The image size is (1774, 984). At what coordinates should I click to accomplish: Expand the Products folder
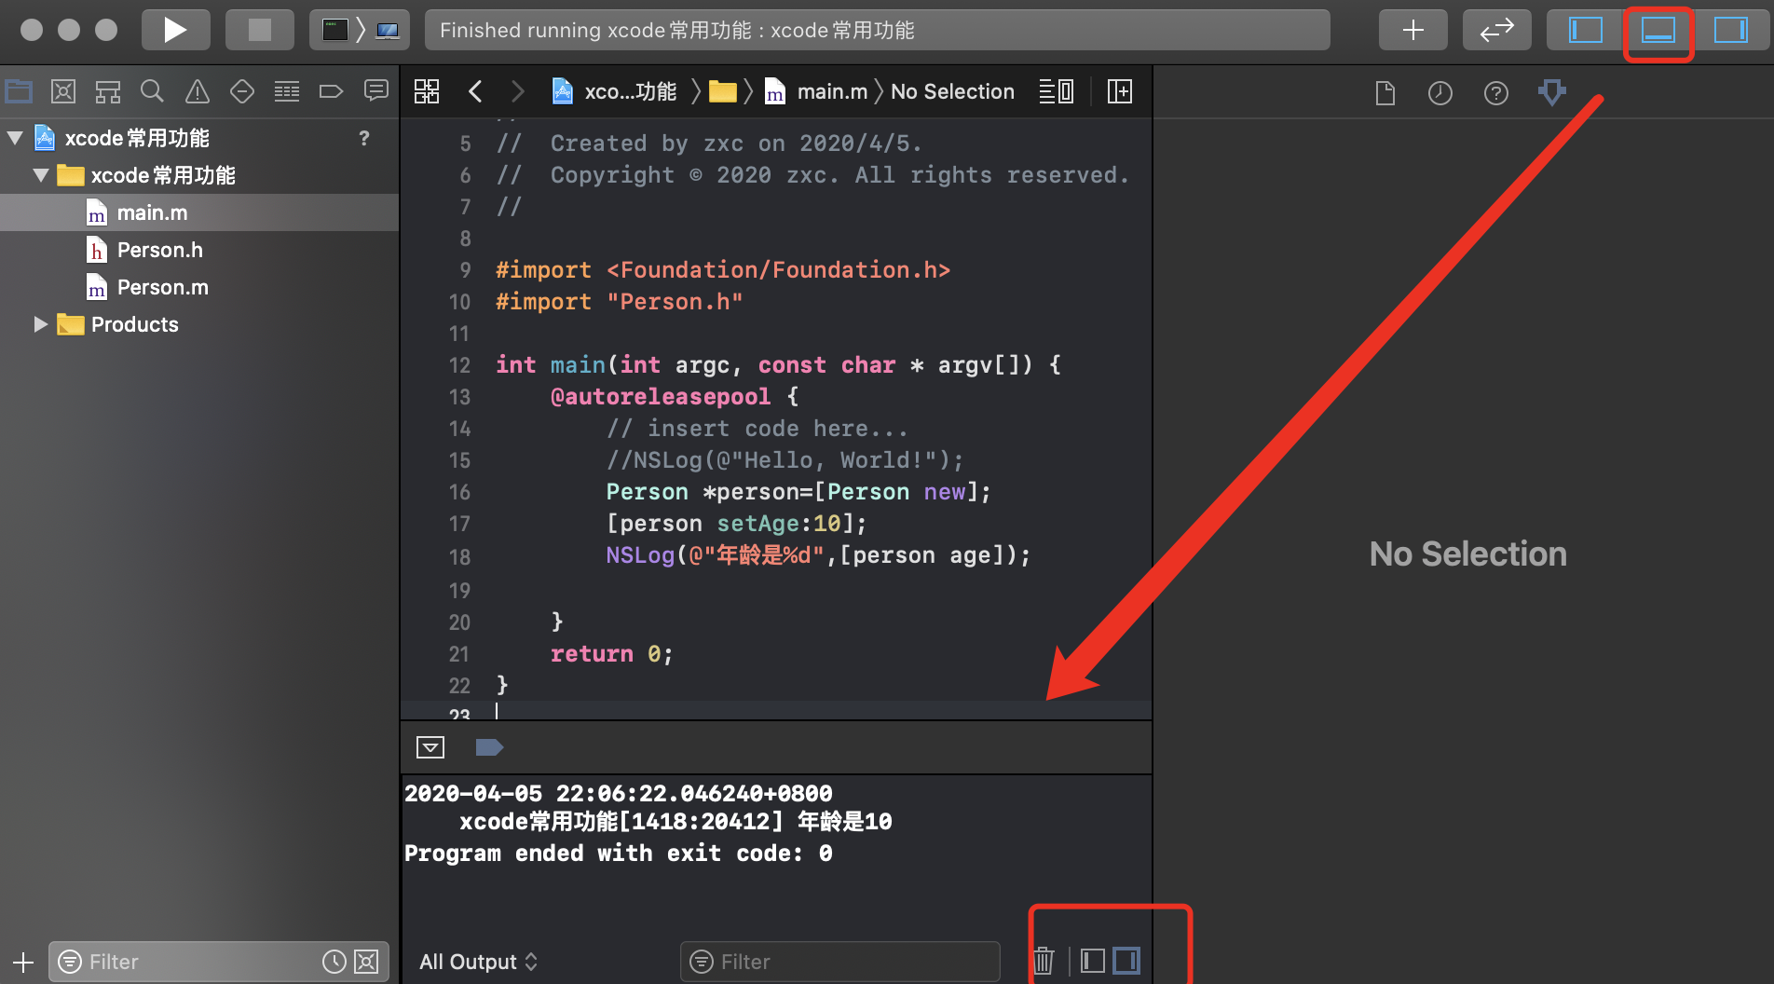41,324
